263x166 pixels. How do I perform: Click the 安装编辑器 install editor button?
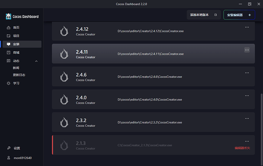(239, 15)
